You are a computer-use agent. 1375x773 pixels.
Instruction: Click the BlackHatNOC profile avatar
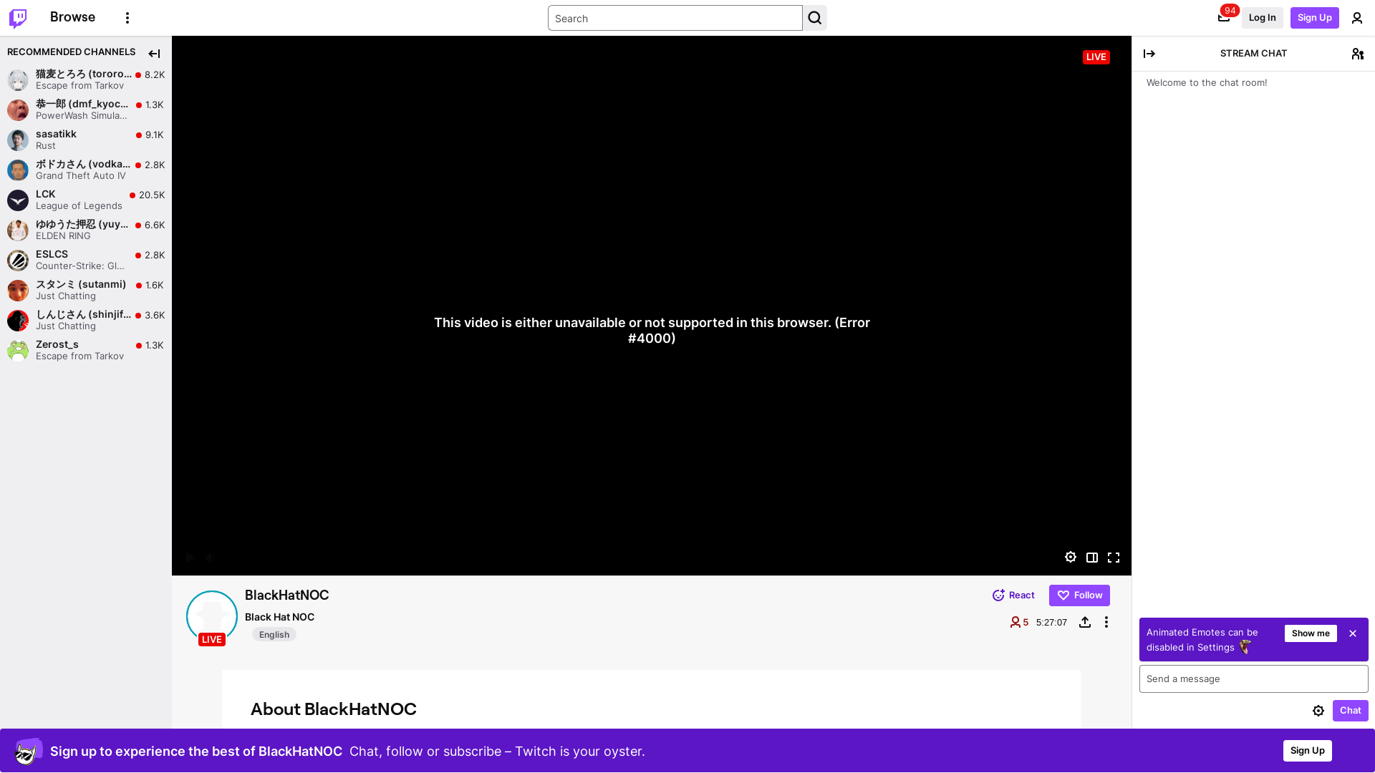click(212, 616)
